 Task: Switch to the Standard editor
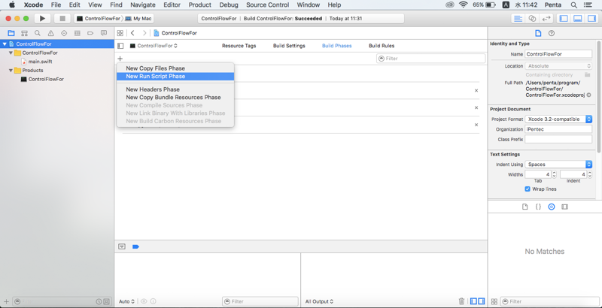(x=518, y=18)
